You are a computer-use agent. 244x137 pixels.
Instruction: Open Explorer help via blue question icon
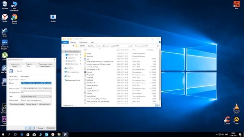(x=160, y=42)
